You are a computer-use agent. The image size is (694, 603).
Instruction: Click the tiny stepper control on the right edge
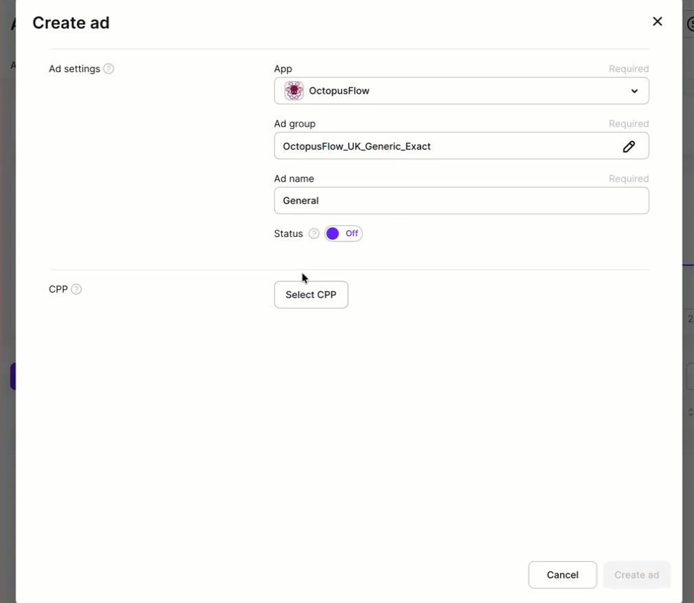click(690, 412)
